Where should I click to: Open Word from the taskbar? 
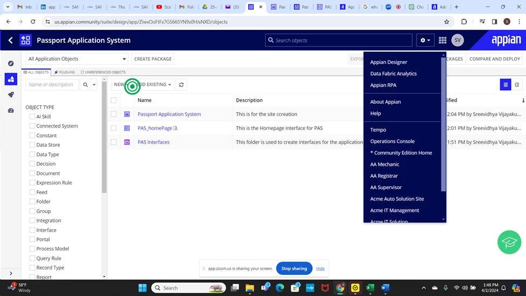pos(385,288)
